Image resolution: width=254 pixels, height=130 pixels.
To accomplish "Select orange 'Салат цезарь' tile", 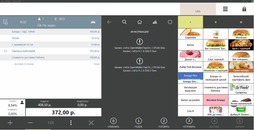I will pos(241,67).
